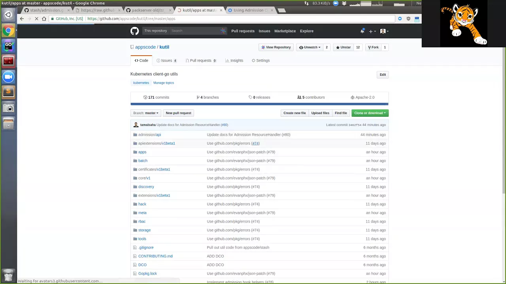Open the Branch: master dropdown
The image size is (506, 284).
[146, 113]
